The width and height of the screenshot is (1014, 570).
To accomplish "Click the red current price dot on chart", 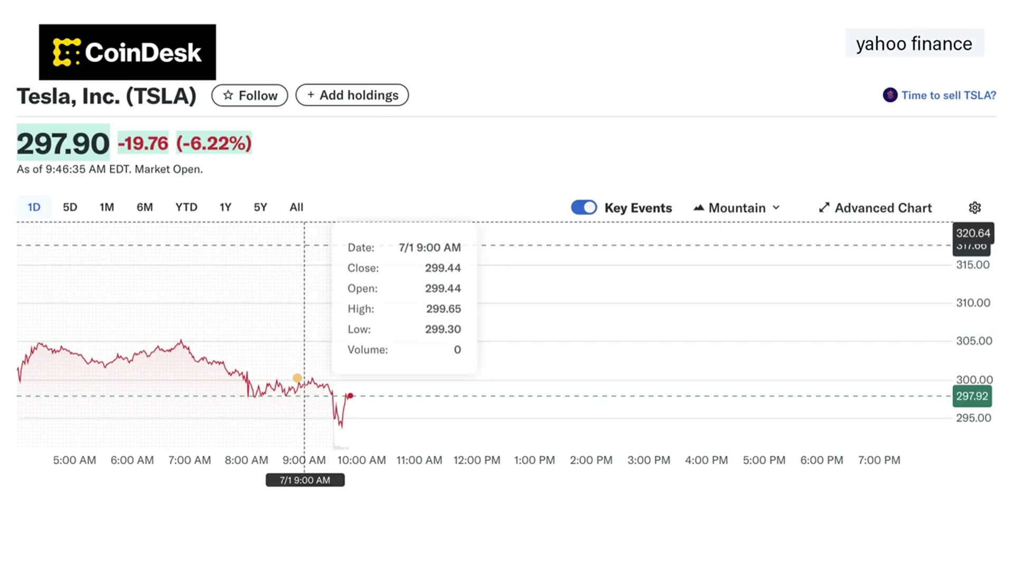I will pos(350,396).
